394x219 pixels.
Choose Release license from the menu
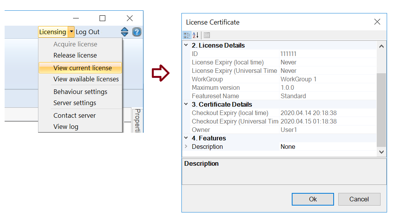(75, 55)
